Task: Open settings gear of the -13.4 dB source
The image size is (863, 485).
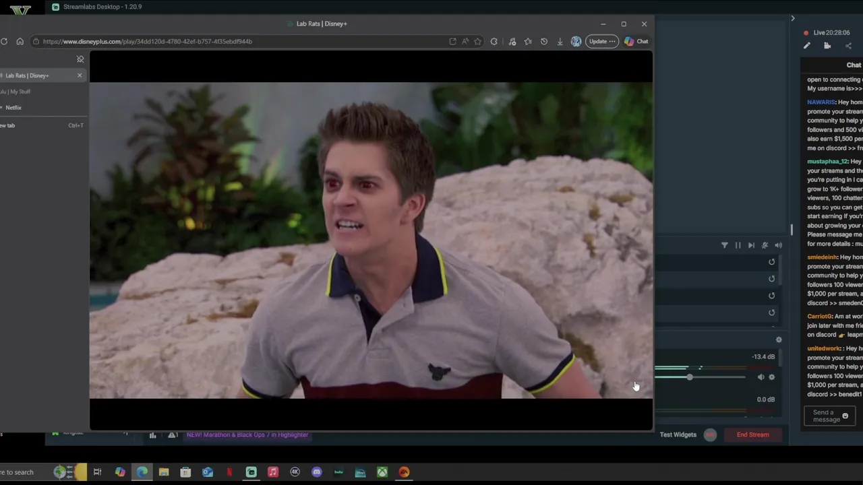Action: coord(772,377)
